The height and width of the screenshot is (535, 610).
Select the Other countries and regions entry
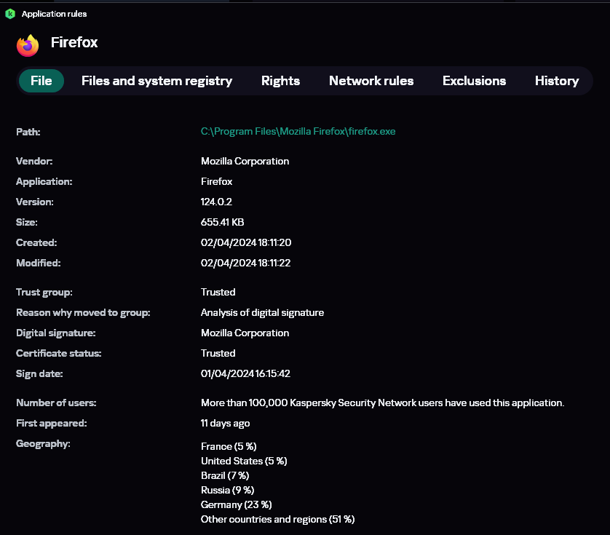[x=277, y=519]
